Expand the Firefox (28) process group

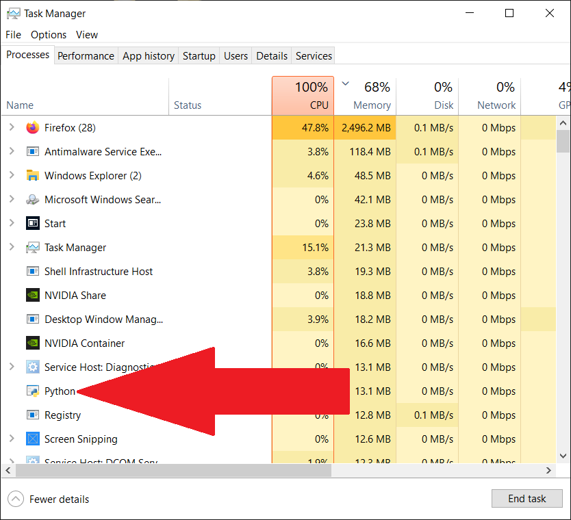[12, 127]
